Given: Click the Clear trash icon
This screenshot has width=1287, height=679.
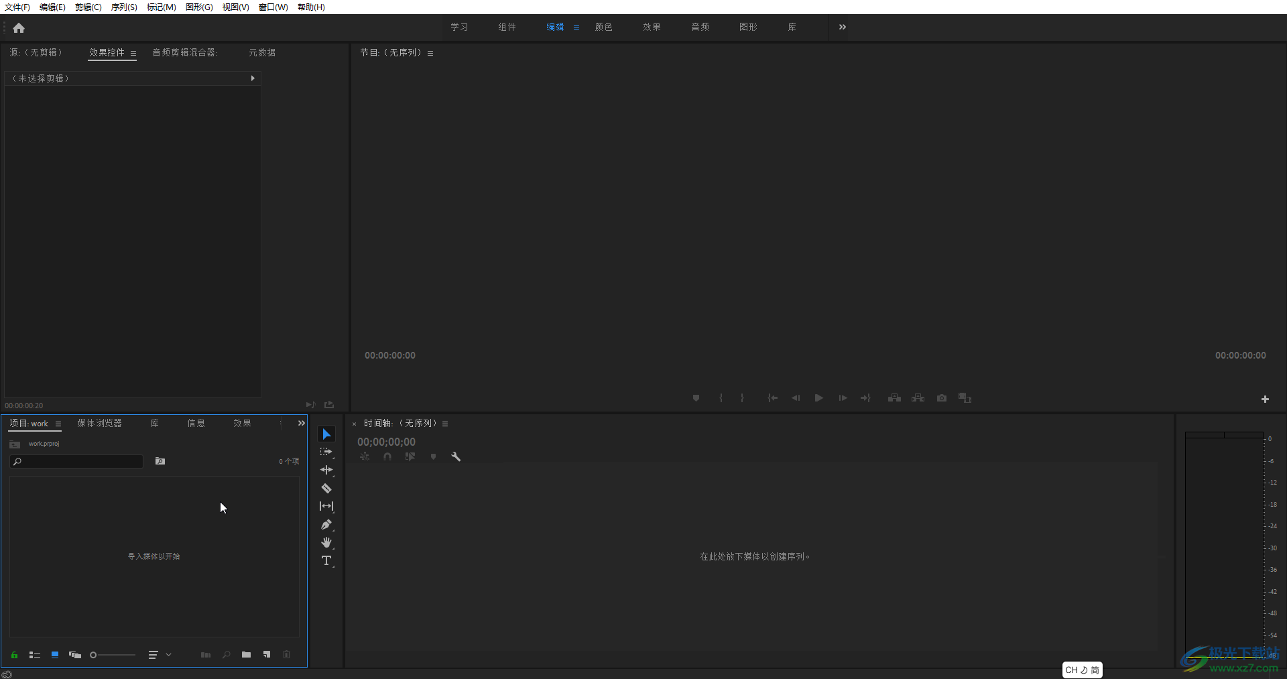Looking at the screenshot, I should click(286, 655).
